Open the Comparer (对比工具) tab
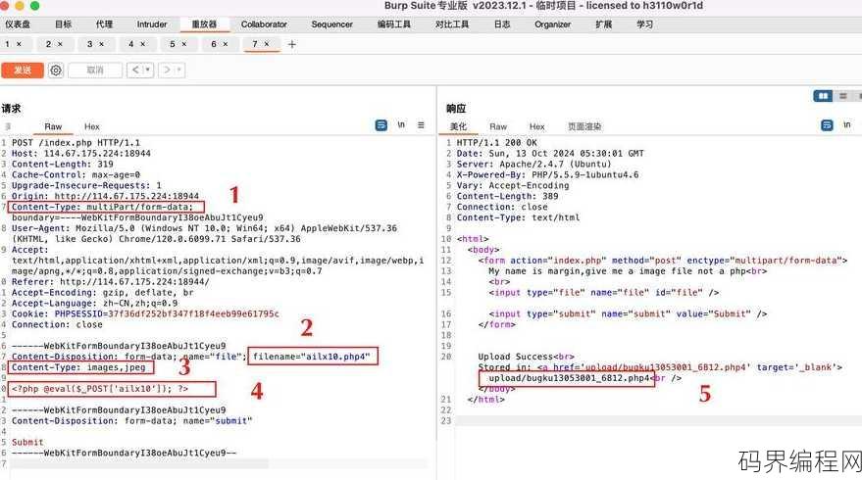862x480 pixels. [452, 24]
